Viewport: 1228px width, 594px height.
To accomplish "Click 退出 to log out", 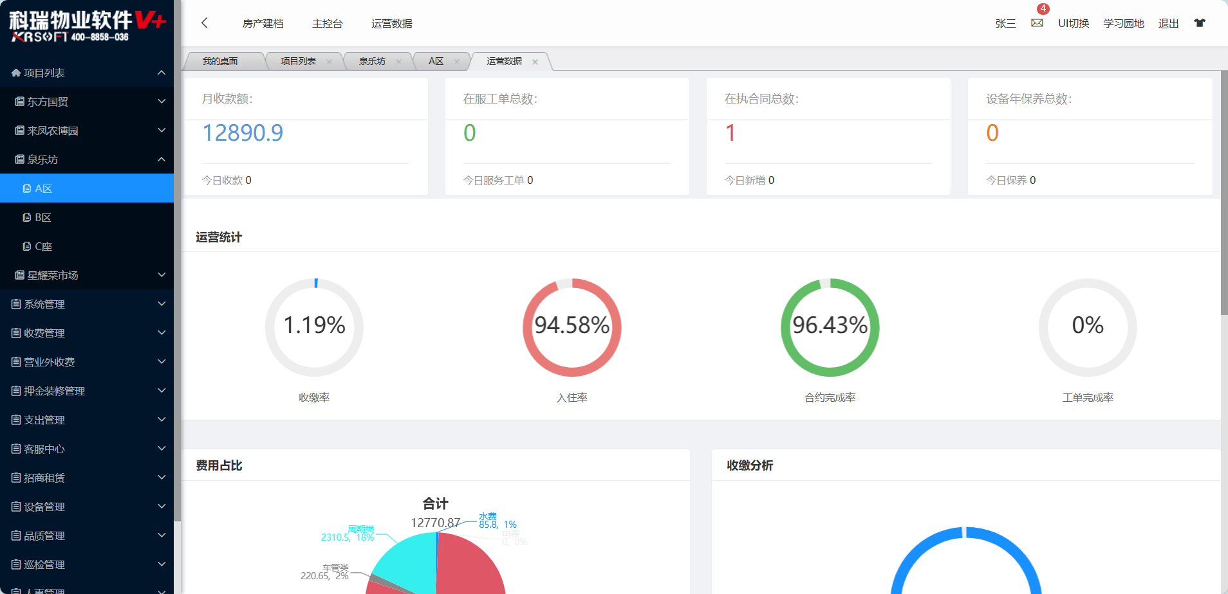I will (1169, 24).
